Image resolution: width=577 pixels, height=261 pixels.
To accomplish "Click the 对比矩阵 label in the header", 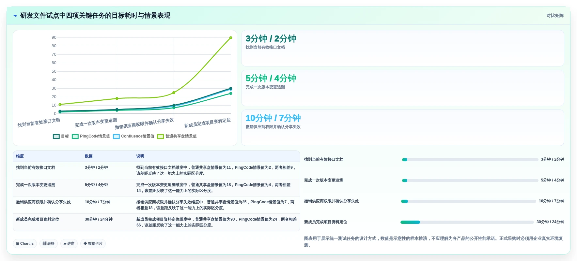I will click(x=555, y=16).
